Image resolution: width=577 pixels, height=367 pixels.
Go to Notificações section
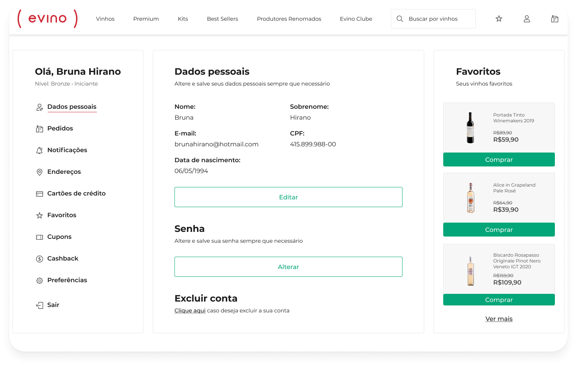point(67,150)
